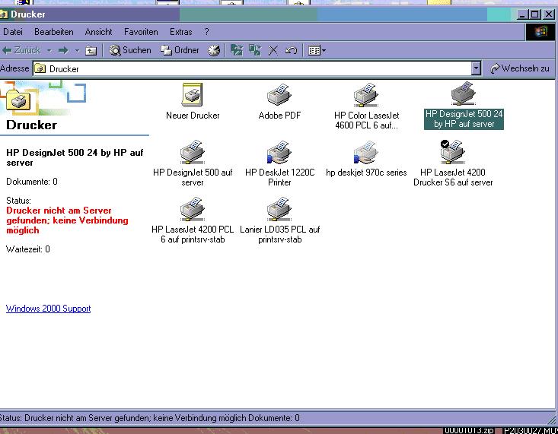
Task: Click the Drucker title bar folder icon
Action: 4,14
